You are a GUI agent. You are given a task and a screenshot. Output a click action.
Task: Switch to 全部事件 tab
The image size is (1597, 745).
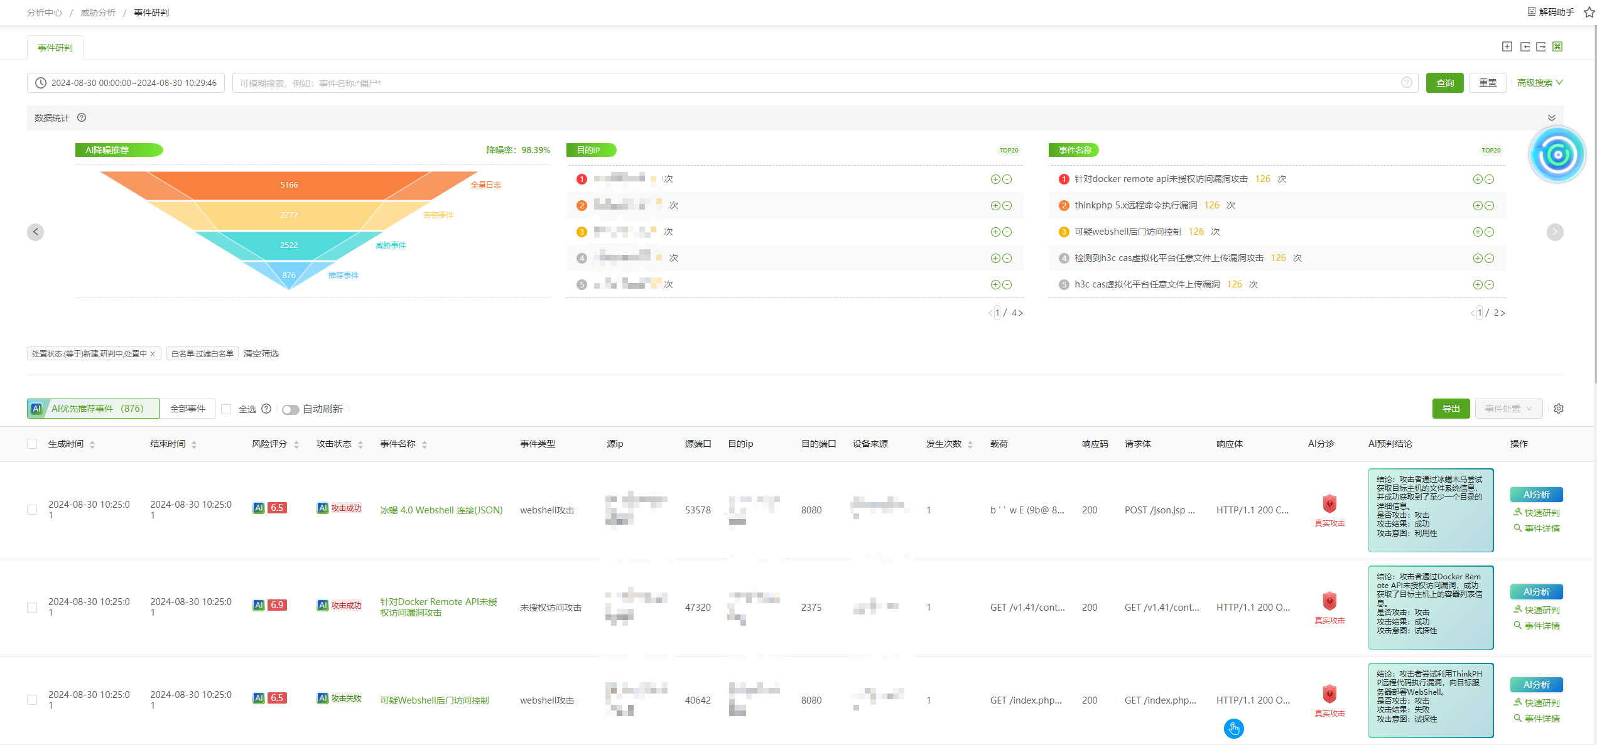click(x=188, y=409)
